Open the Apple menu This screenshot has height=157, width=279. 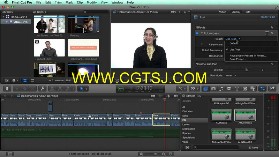6,2
